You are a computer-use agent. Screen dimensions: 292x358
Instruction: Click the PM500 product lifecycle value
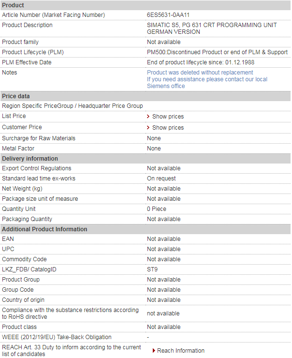coord(217,52)
